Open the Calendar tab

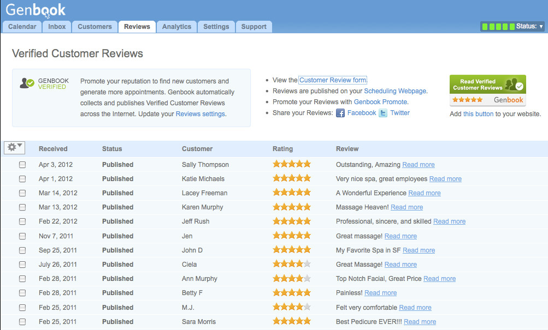click(x=22, y=26)
